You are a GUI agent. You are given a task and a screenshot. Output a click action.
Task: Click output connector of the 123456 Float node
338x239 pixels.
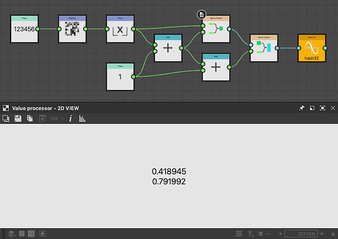click(x=37, y=29)
